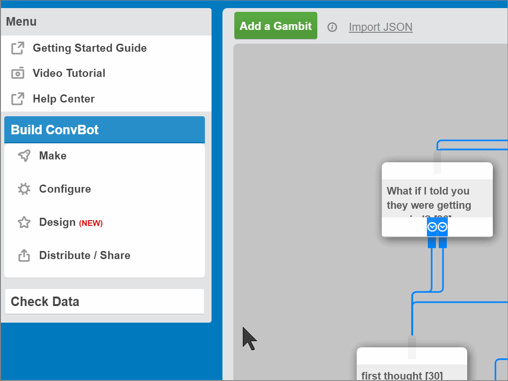Click the red (NEW) badge next to Design
508x381 pixels.
tap(91, 223)
